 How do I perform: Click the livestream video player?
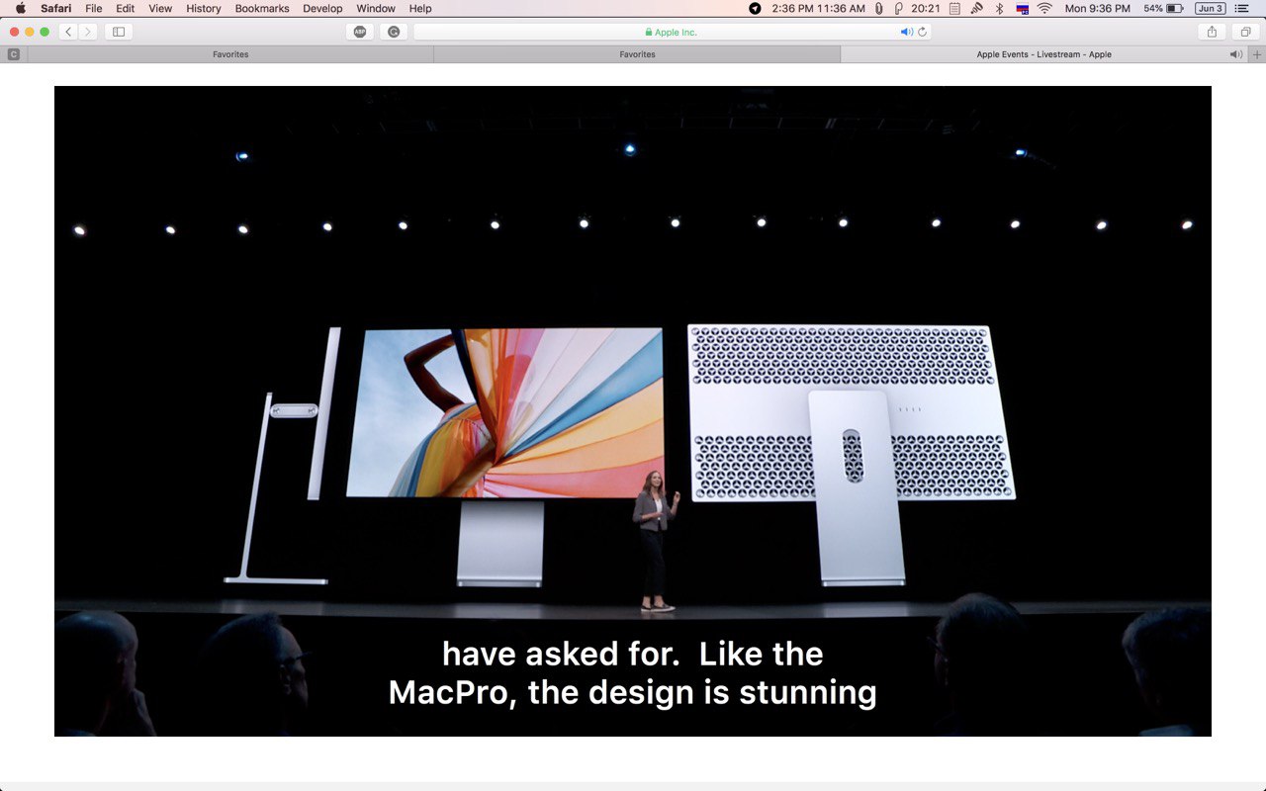(x=633, y=411)
